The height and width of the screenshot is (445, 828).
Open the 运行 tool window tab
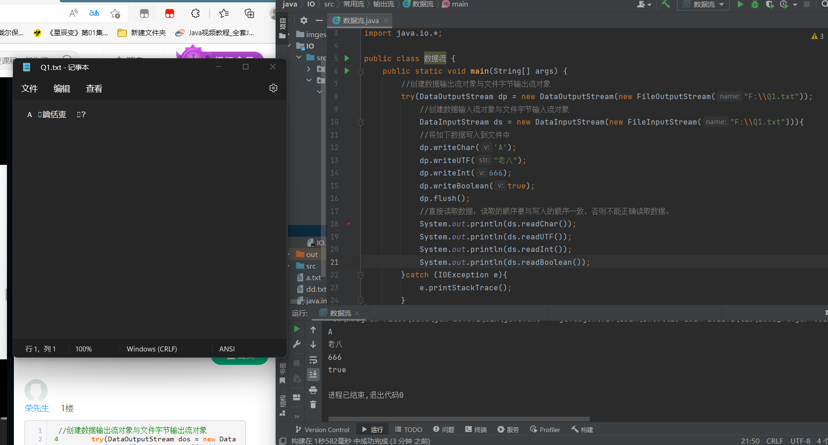click(x=372, y=430)
